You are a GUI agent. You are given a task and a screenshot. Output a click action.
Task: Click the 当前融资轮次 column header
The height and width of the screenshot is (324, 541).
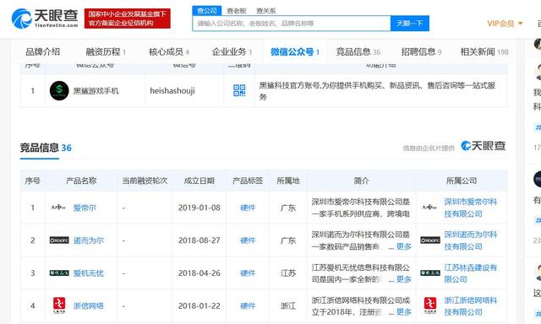click(x=145, y=181)
